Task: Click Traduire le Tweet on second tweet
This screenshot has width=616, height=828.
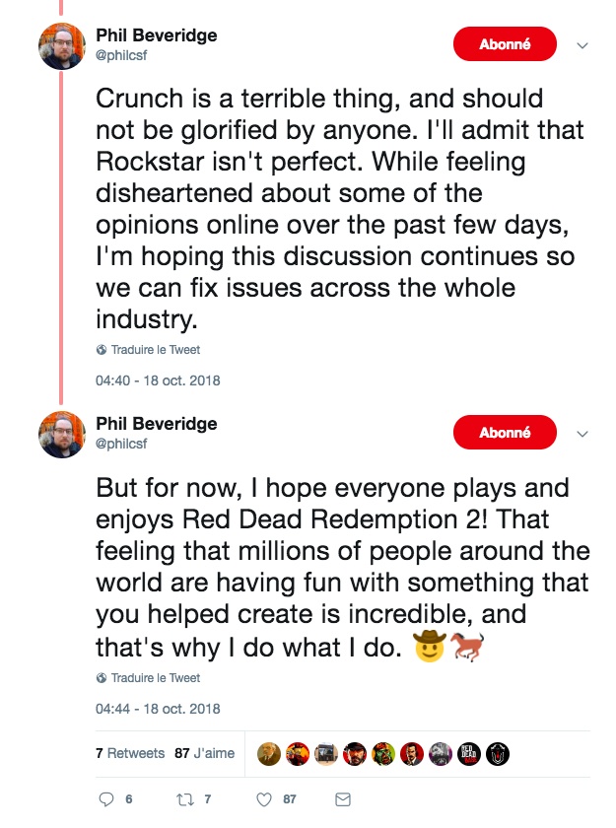Action: click(x=156, y=678)
